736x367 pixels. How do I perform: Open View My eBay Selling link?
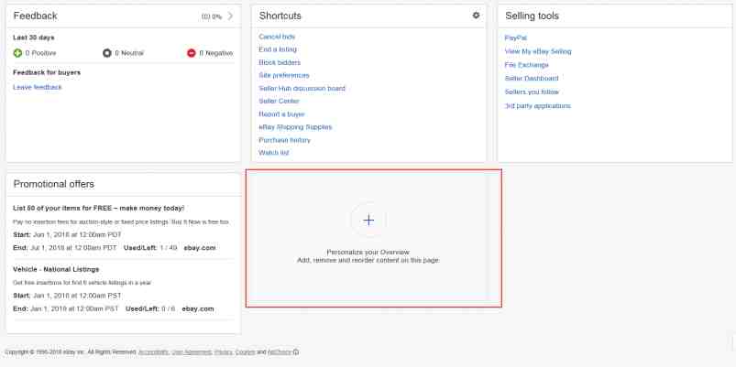coord(538,51)
